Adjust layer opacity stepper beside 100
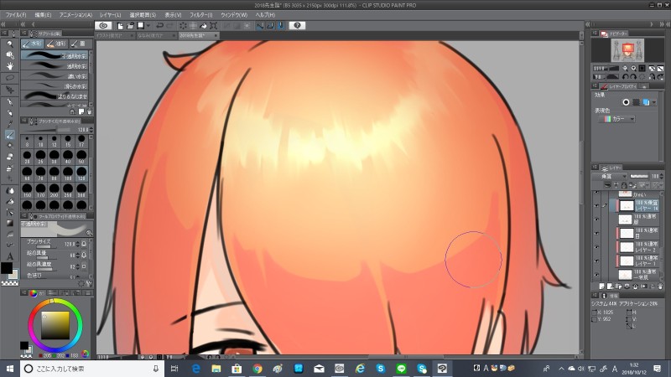 (662, 176)
